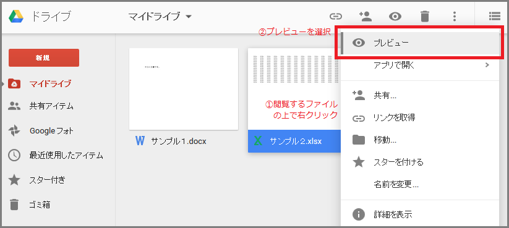Image resolution: width=509 pixels, height=228 pixels.
Task: Choose 名前を変更... from the context menu
Action: pos(420,185)
